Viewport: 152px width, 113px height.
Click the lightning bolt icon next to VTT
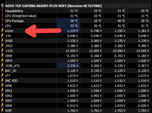pyautogui.click(x=2, y=76)
